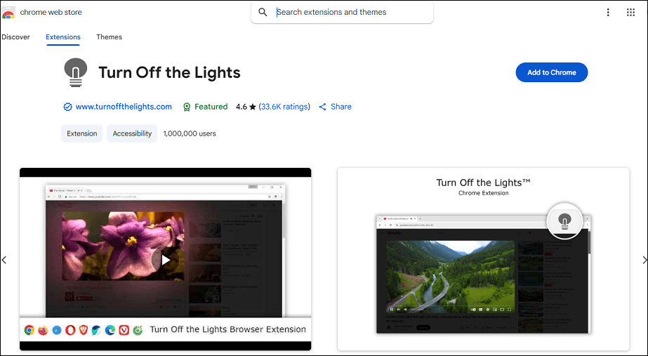The height and width of the screenshot is (356, 648).
Task: Click the 1,000,000 users text
Action: [190, 133]
